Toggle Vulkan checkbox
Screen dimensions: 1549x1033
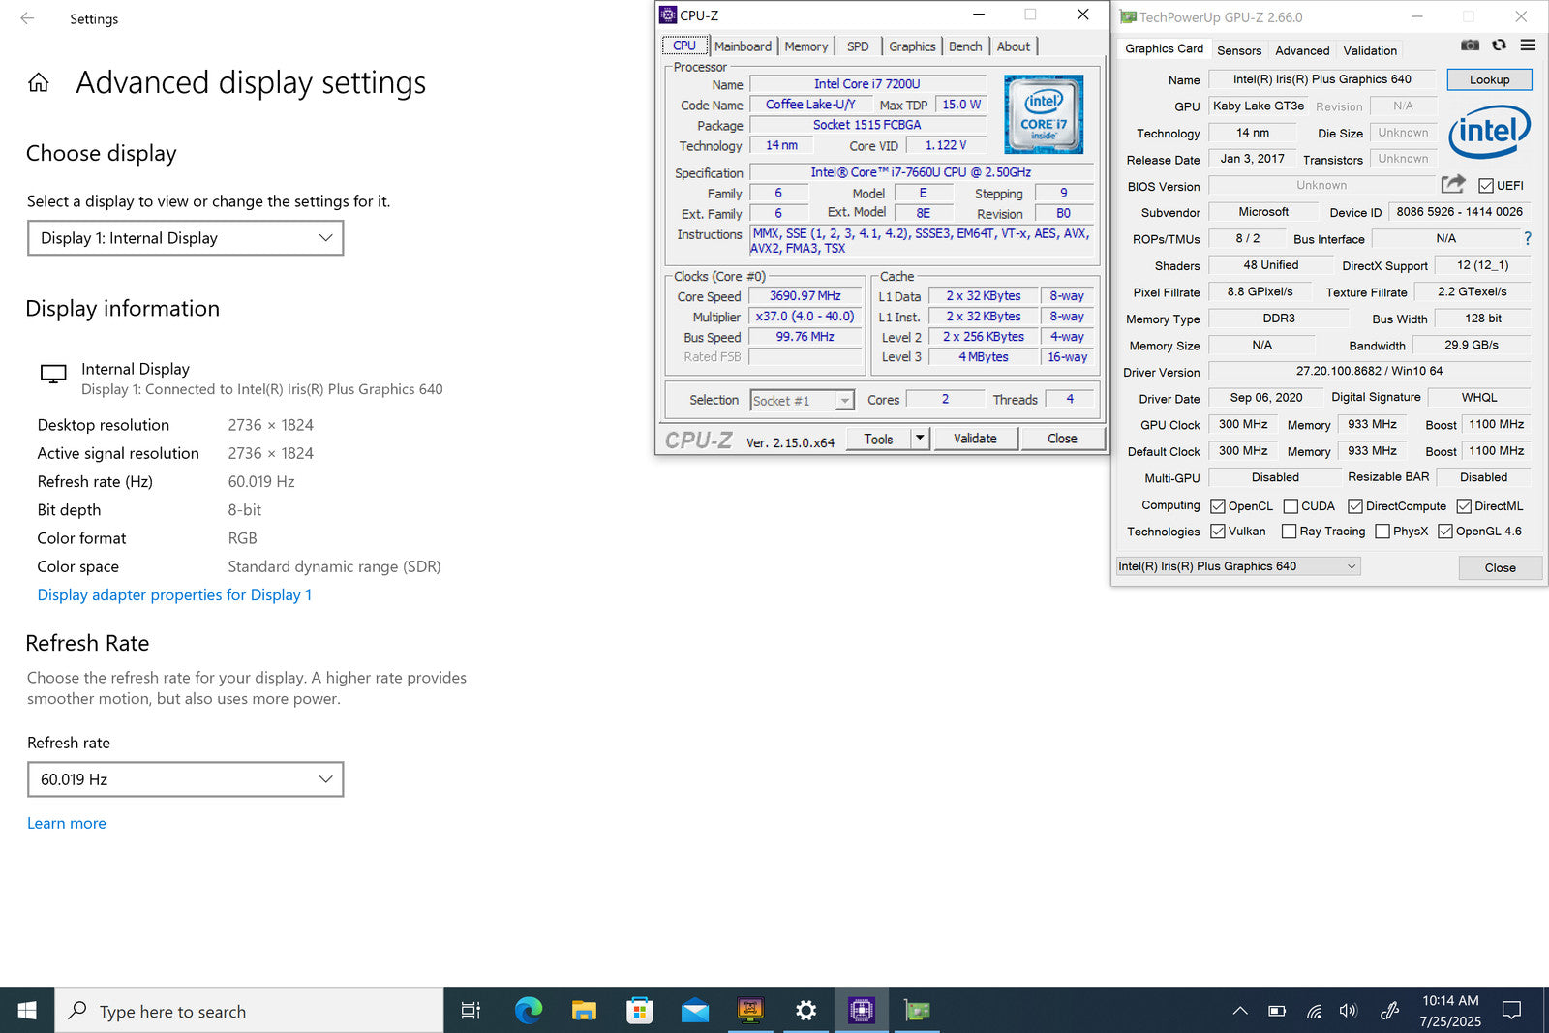pos(1218,532)
